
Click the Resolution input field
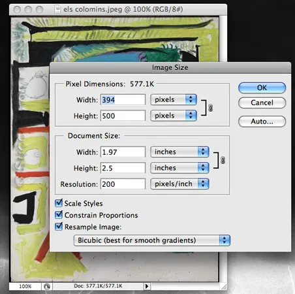tap(123, 184)
